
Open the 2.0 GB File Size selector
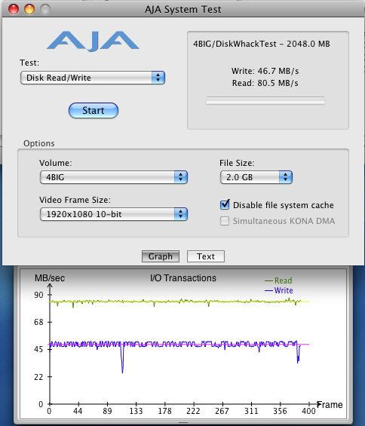tap(256, 177)
